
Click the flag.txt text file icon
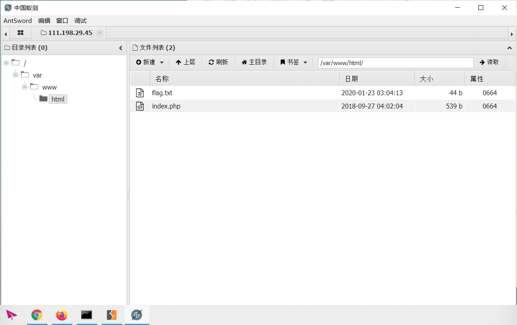click(140, 93)
